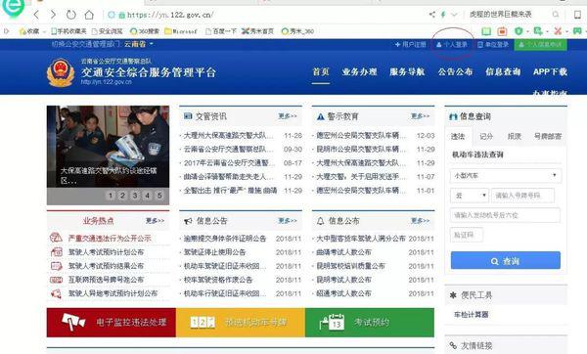
Task: Click 更多 in 警示教育 section
Action: pyautogui.click(x=420, y=116)
